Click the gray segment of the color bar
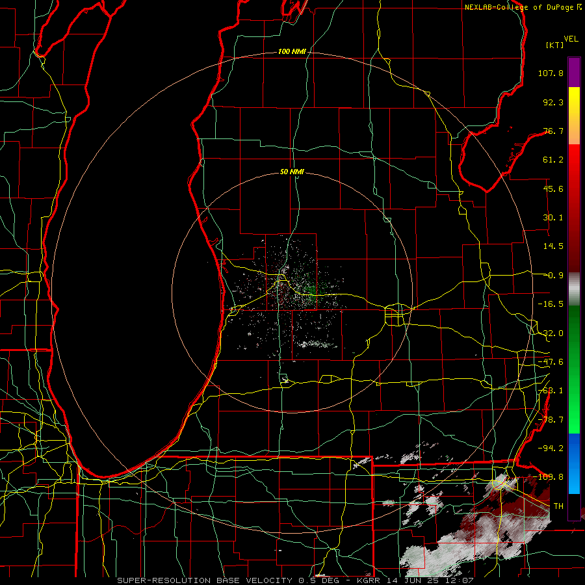 pos(574,288)
